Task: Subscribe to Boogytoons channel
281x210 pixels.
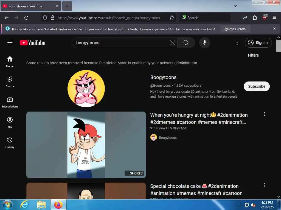Action: click(257, 86)
